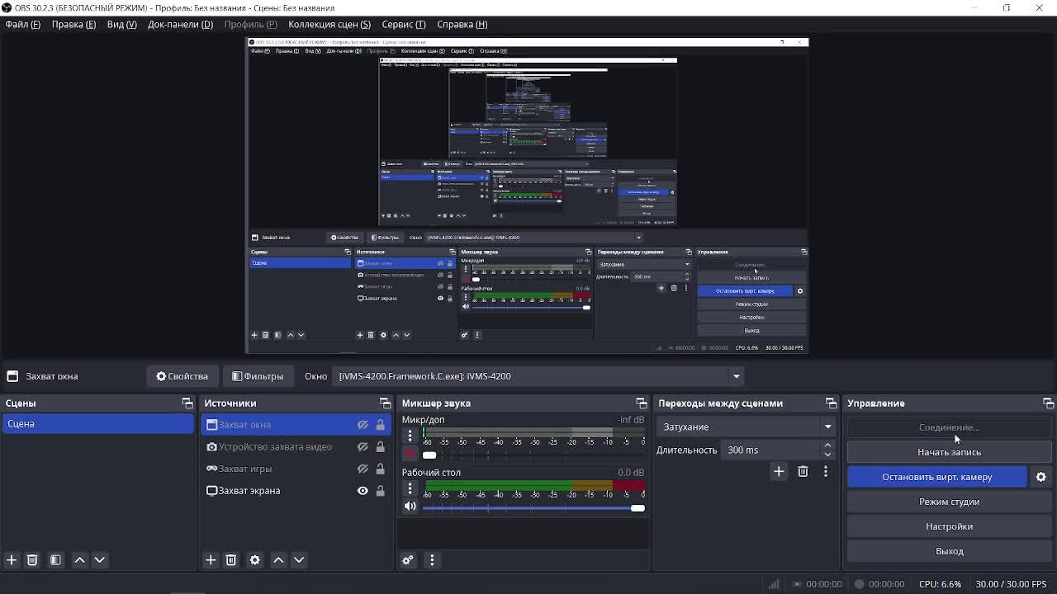The height and width of the screenshot is (594, 1057).
Task: Move source up arrow in Sources panel
Action: 279,560
